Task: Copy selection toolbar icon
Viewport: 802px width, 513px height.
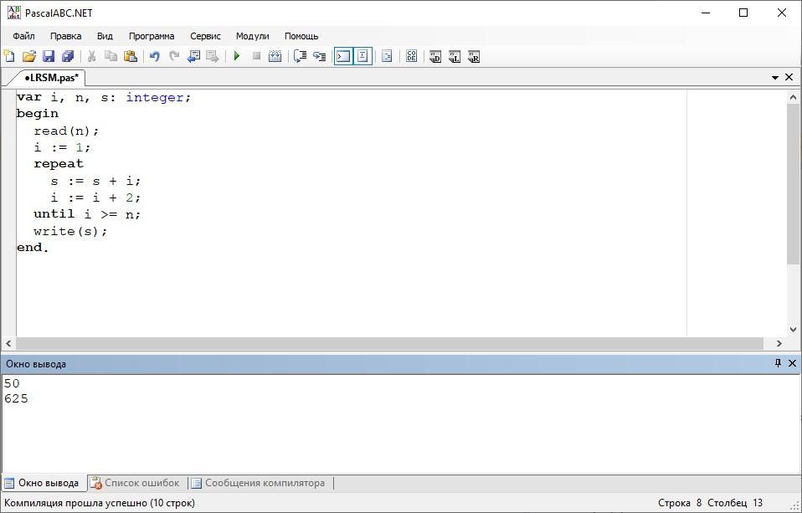Action: [111, 56]
